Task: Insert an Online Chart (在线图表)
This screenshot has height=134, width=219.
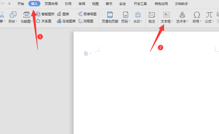Action: (66, 21)
